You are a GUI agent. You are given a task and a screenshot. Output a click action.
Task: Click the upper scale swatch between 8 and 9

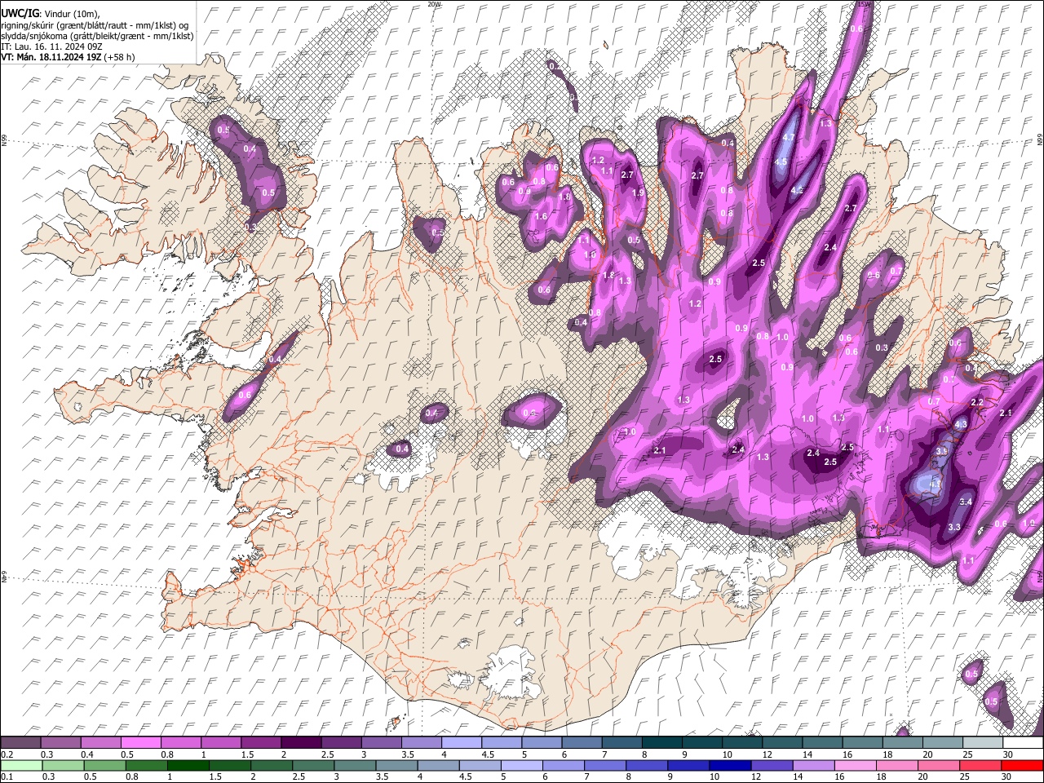661,743
